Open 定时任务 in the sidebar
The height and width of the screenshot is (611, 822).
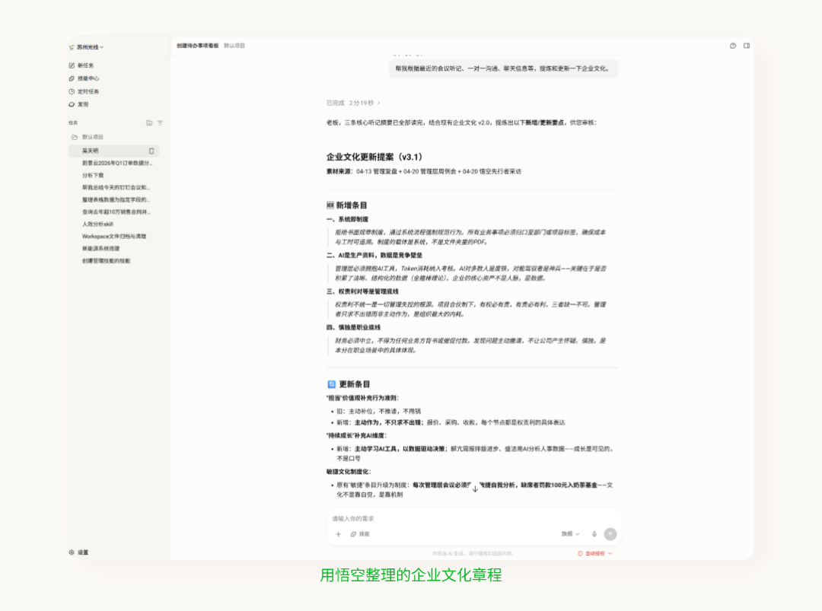[x=88, y=91]
